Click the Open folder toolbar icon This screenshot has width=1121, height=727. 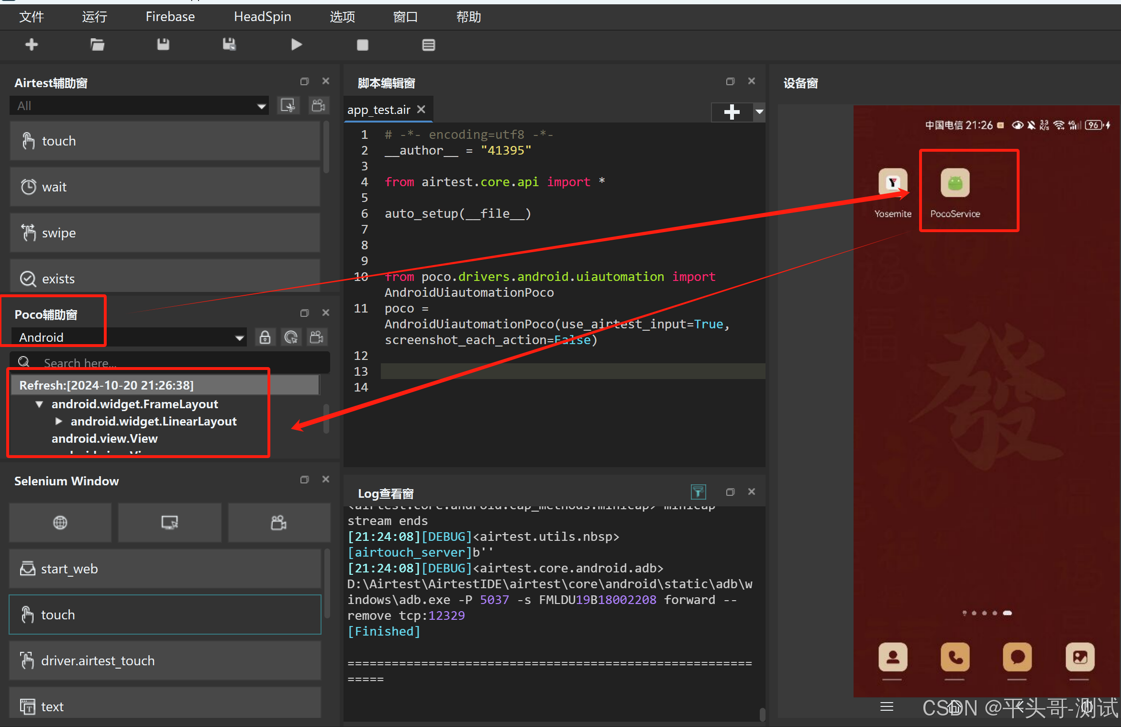[97, 45]
